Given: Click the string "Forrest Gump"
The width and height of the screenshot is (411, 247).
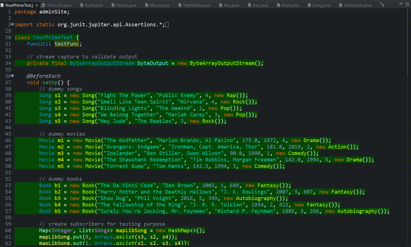Looking at the screenshot, I should 125,166.
